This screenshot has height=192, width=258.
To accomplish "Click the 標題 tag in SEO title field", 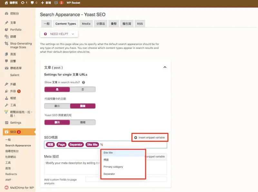I will (x=50, y=145).
